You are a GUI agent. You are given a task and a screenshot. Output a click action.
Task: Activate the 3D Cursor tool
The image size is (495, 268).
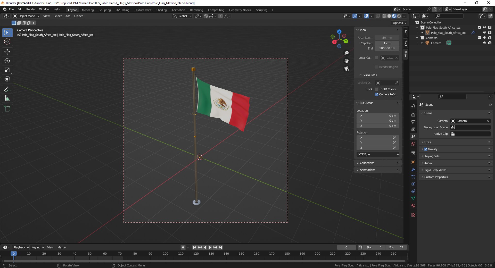point(7,41)
